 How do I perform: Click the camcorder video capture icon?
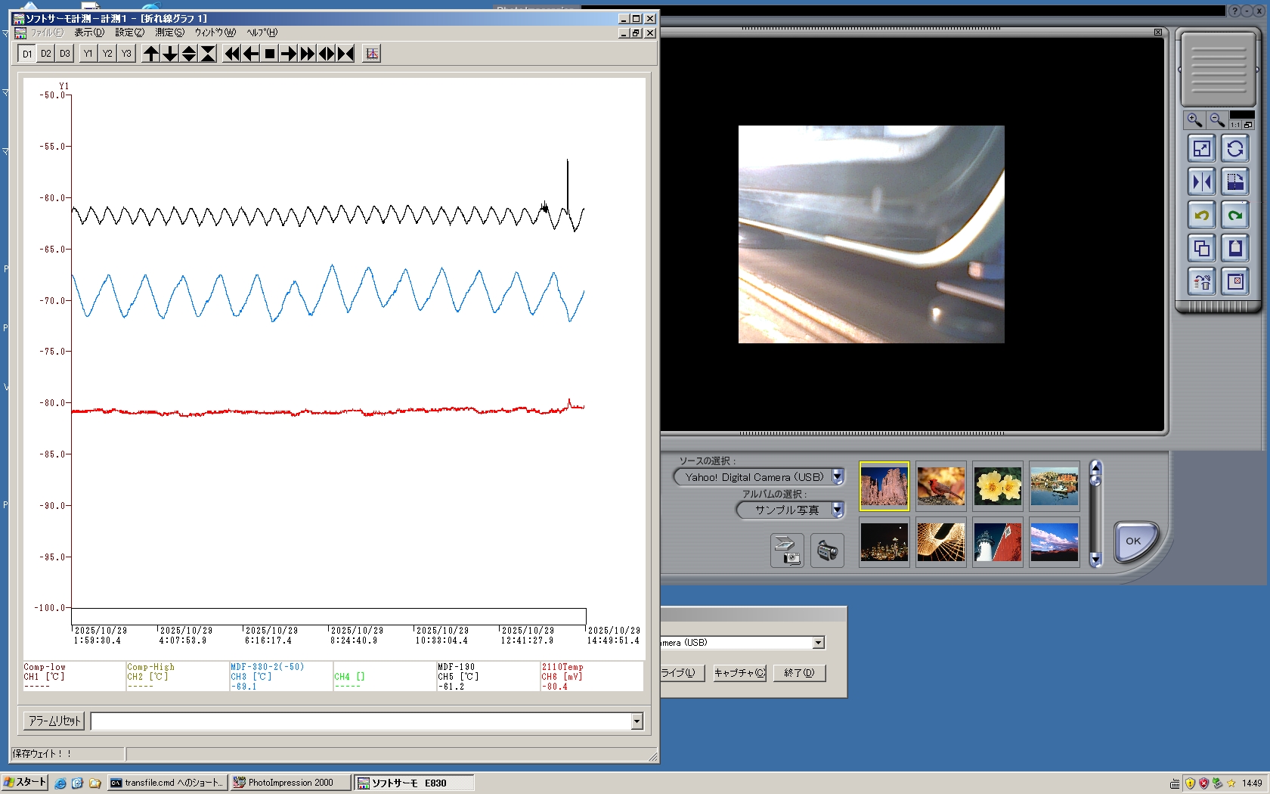tap(827, 551)
